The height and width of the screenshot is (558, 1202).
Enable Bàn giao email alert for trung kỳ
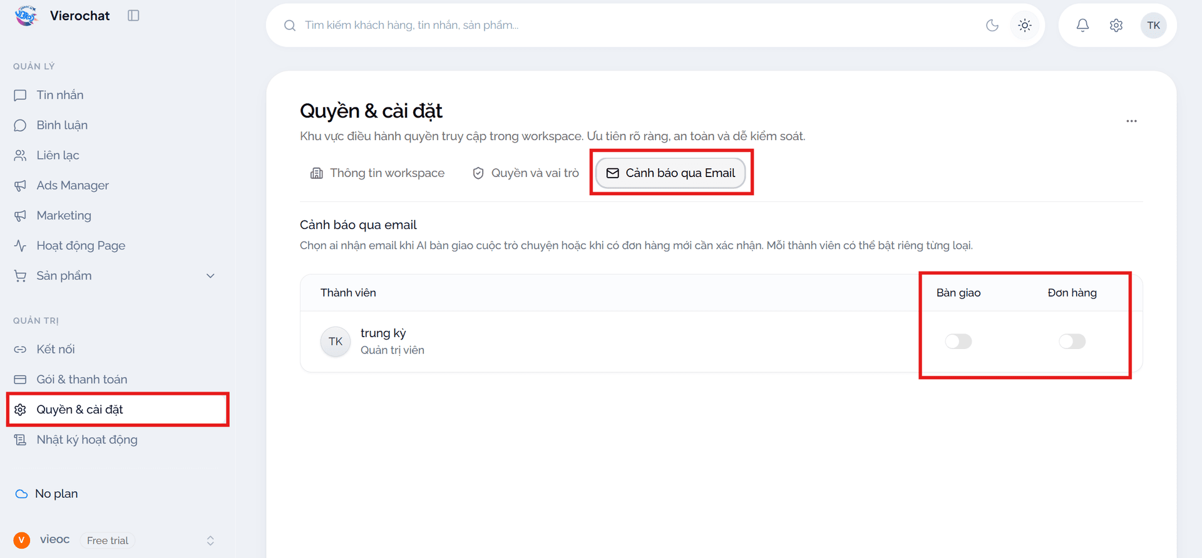pyautogui.click(x=958, y=342)
